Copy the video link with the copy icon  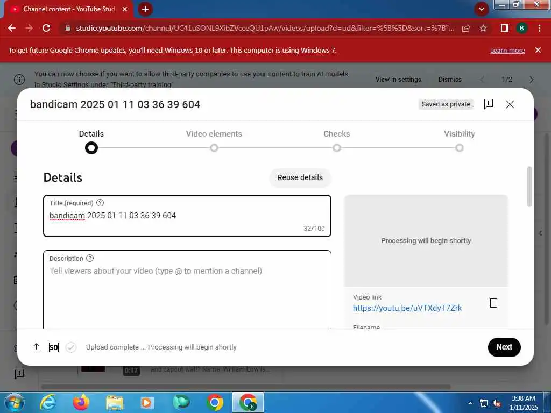click(x=493, y=302)
